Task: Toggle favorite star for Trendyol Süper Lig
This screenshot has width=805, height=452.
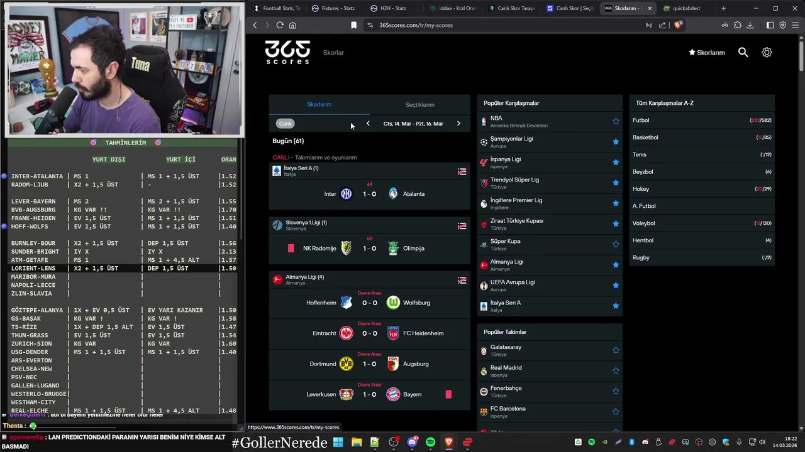Action: tap(616, 183)
